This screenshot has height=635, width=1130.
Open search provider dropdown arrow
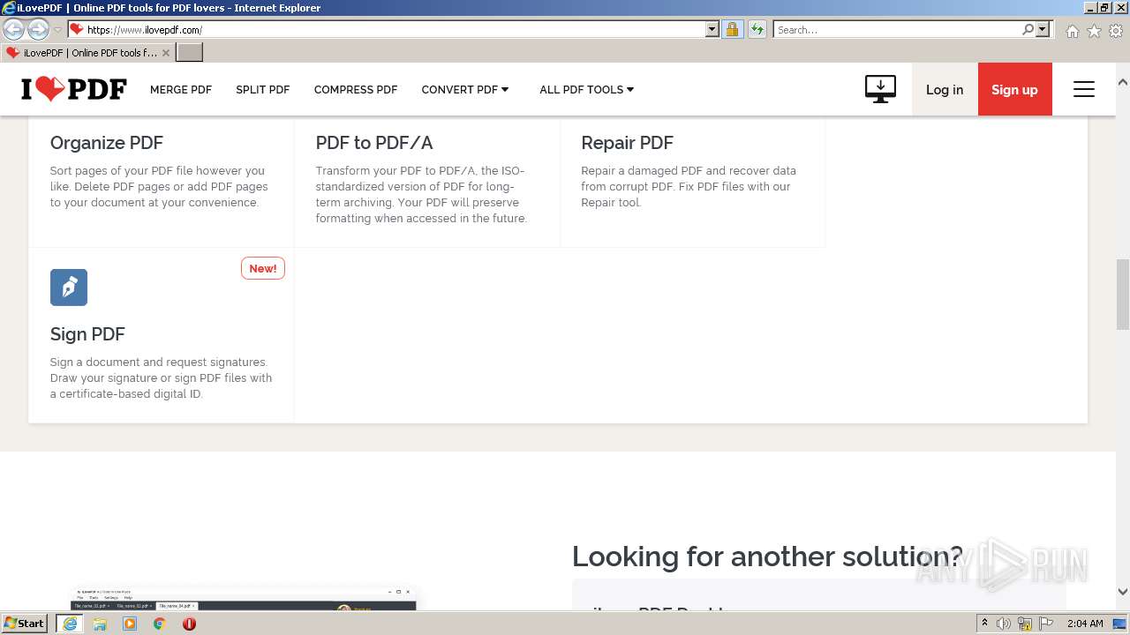1043,29
